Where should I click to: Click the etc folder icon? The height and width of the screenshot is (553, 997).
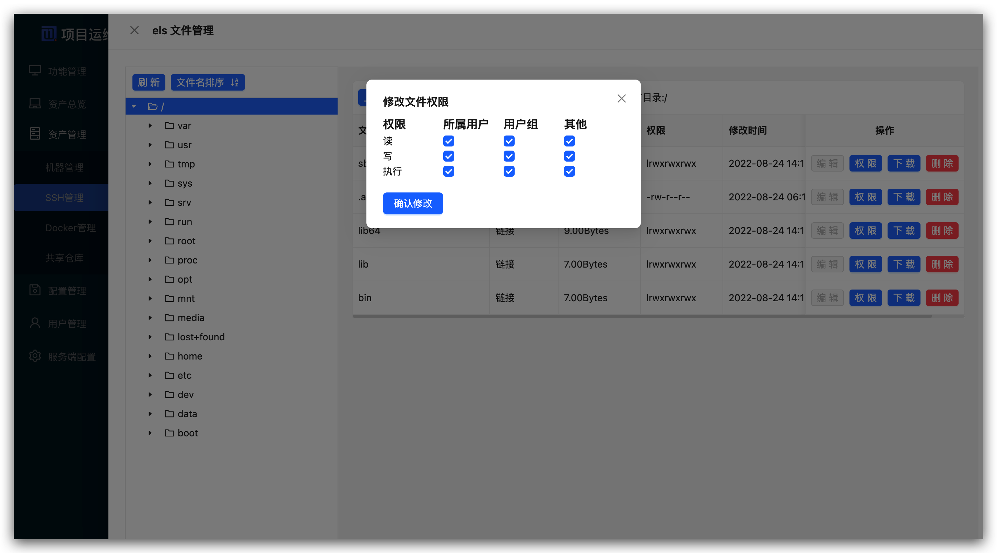(169, 375)
